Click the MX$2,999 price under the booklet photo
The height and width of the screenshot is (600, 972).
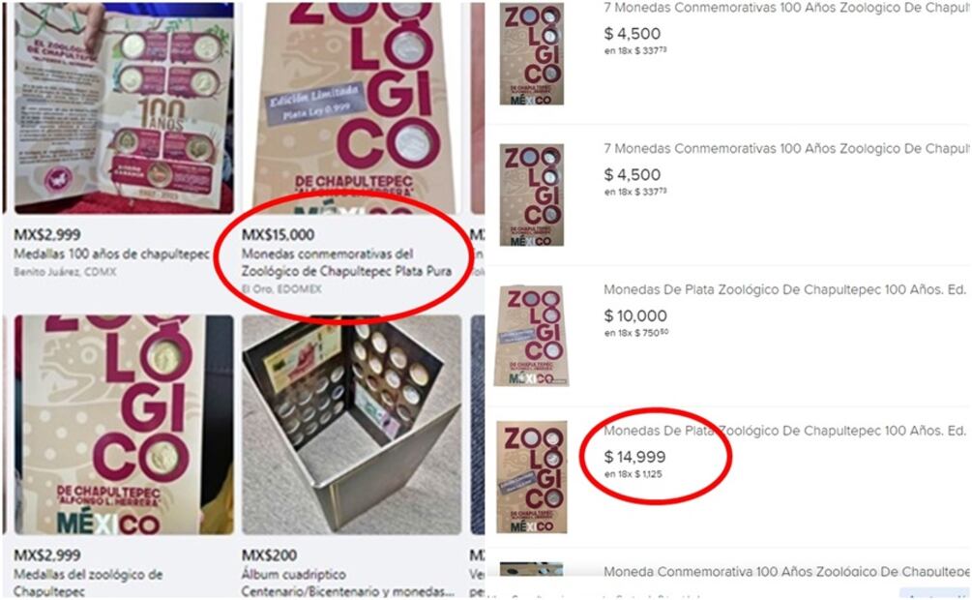pyautogui.click(x=47, y=234)
